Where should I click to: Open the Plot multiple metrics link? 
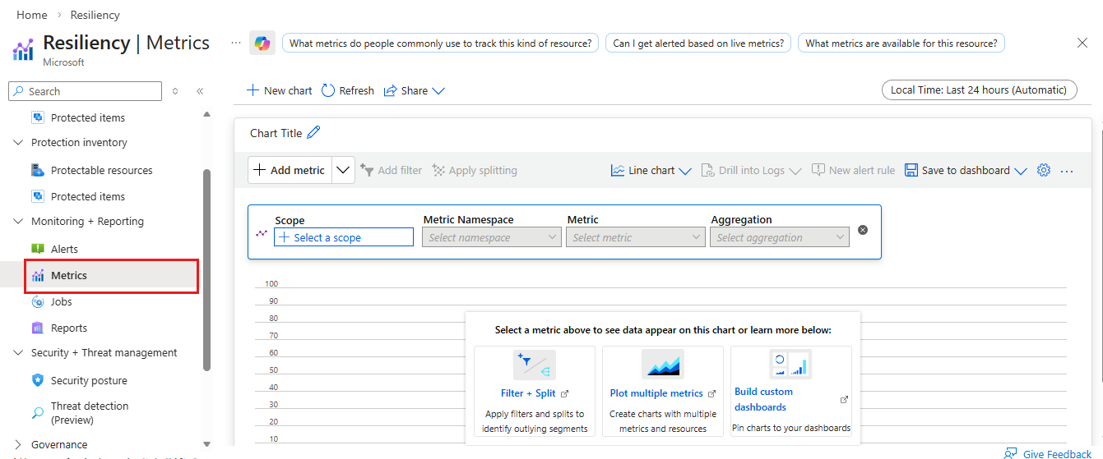coord(663,393)
